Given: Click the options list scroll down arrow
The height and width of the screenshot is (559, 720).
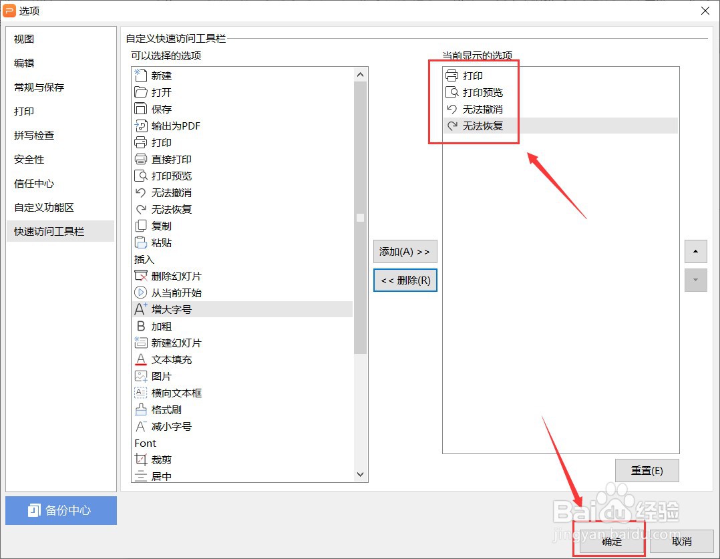Looking at the screenshot, I should (361, 474).
